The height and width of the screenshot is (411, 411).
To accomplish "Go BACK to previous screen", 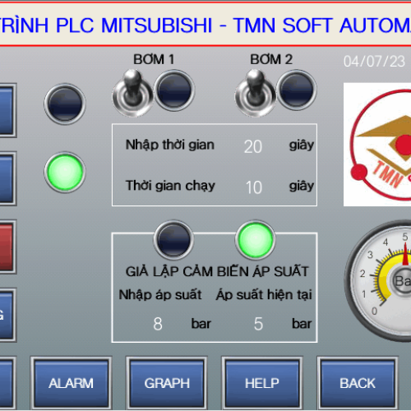I will click(x=358, y=383).
